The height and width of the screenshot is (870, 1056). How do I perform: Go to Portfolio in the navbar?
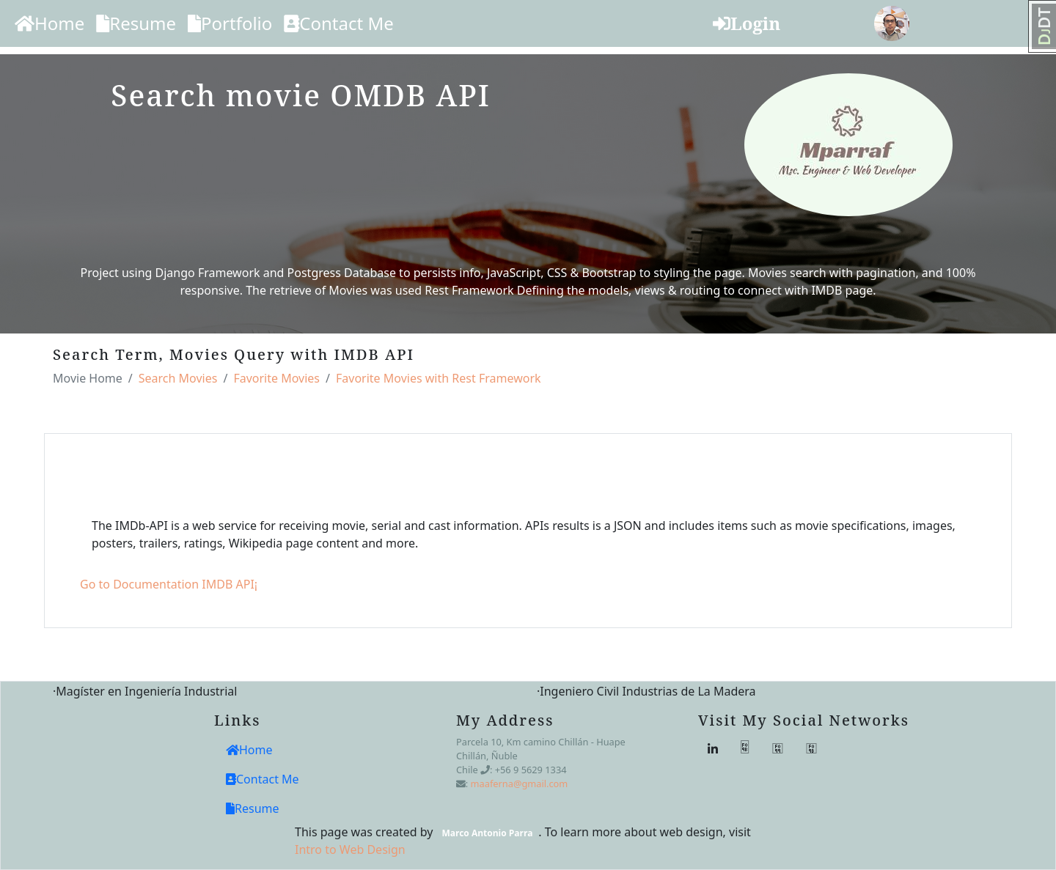(x=230, y=24)
